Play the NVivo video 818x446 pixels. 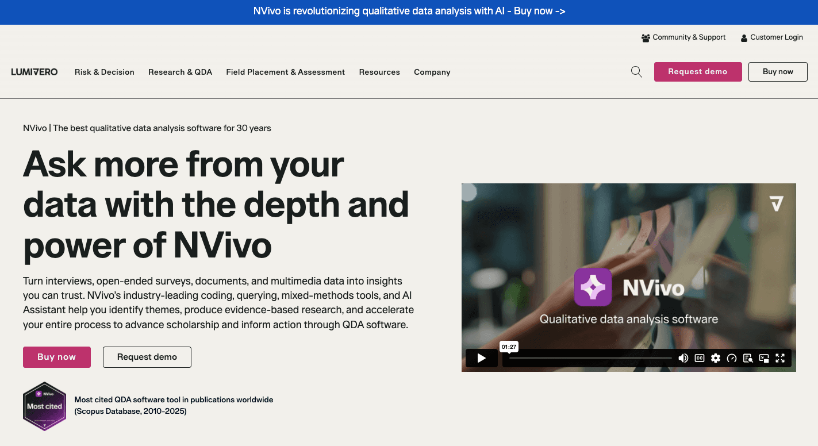[x=482, y=358]
